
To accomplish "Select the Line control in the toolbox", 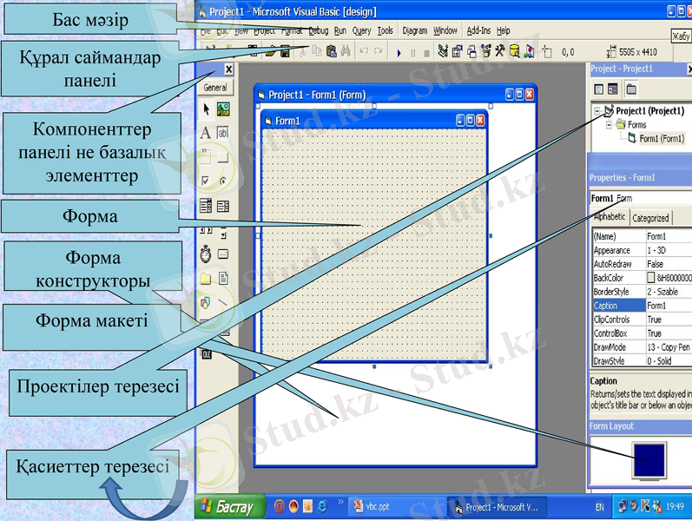I will click(x=223, y=302).
